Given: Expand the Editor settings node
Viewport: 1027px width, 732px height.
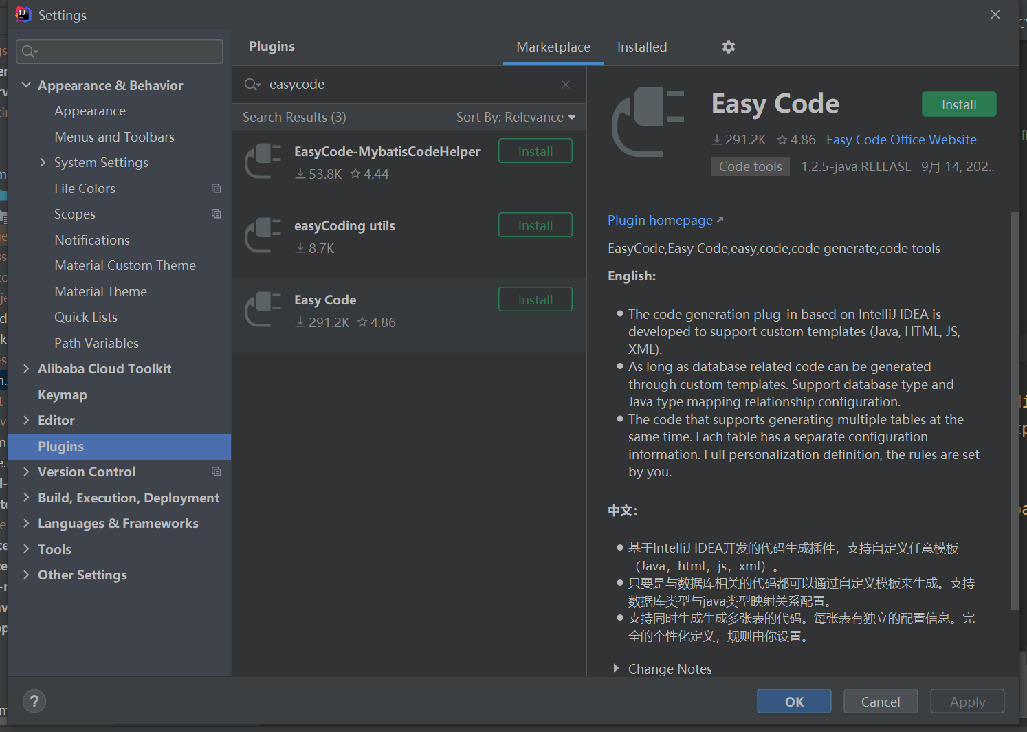Looking at the screenshot, I should click(27, 420).
